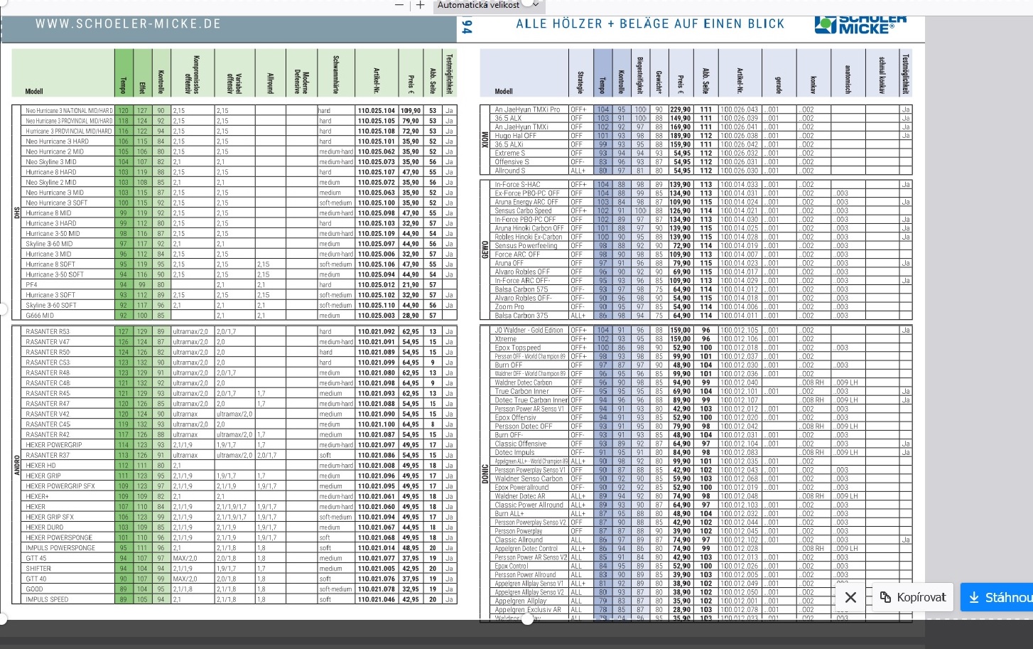Click the selection handle on the left edge
The image size is (1033, 649).
[2, 309]
